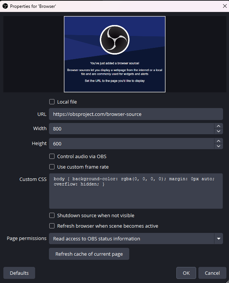Open the Page permissions dropdown
Viewport: 229px width, 283px height.
[136, 239]
